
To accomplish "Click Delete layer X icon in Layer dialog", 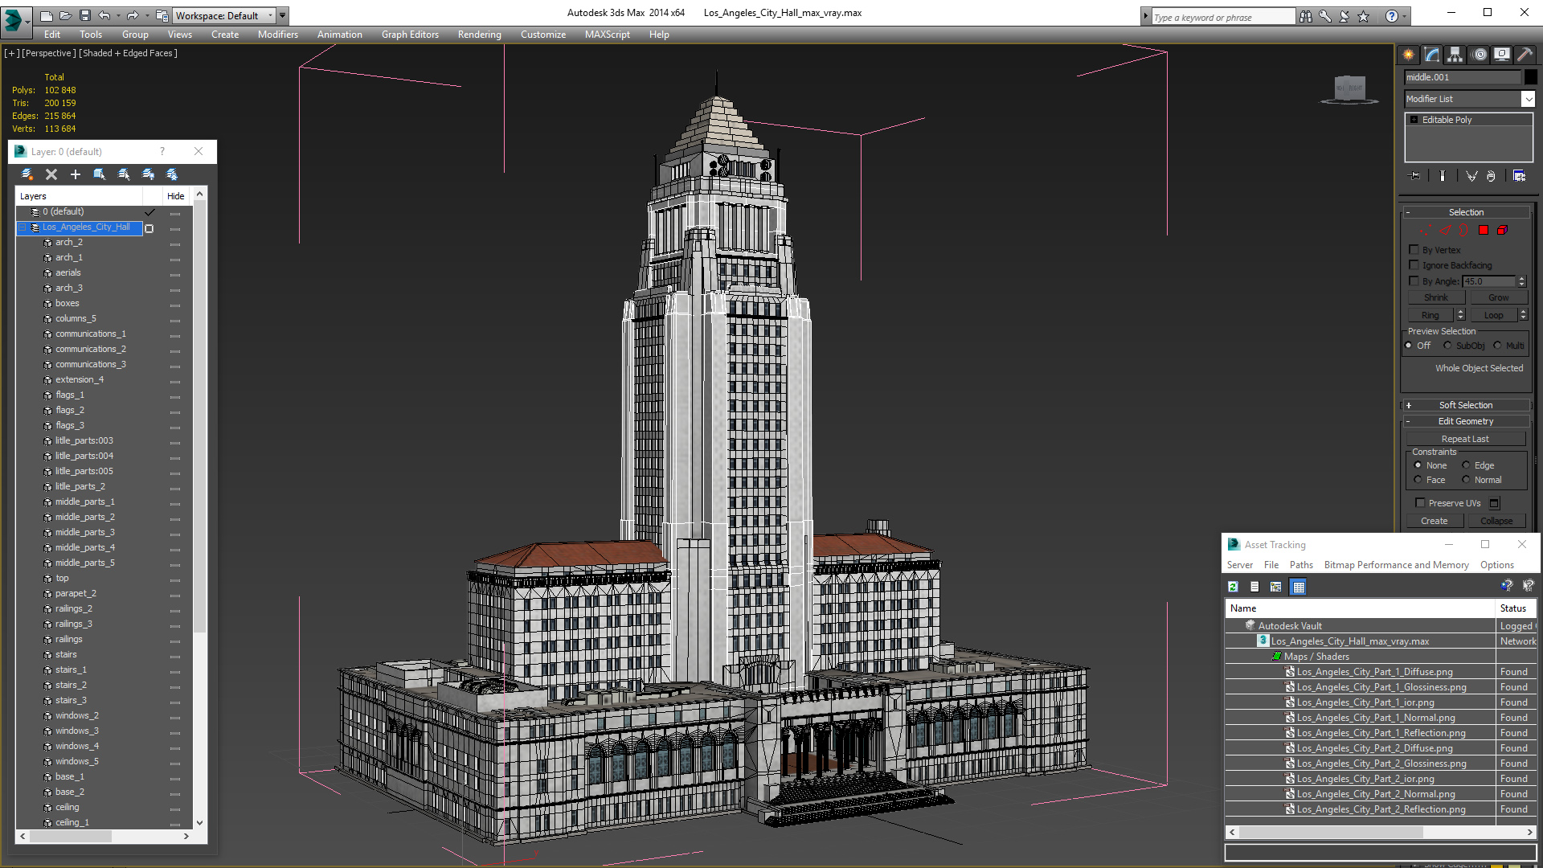I will (x=51, y=174).
